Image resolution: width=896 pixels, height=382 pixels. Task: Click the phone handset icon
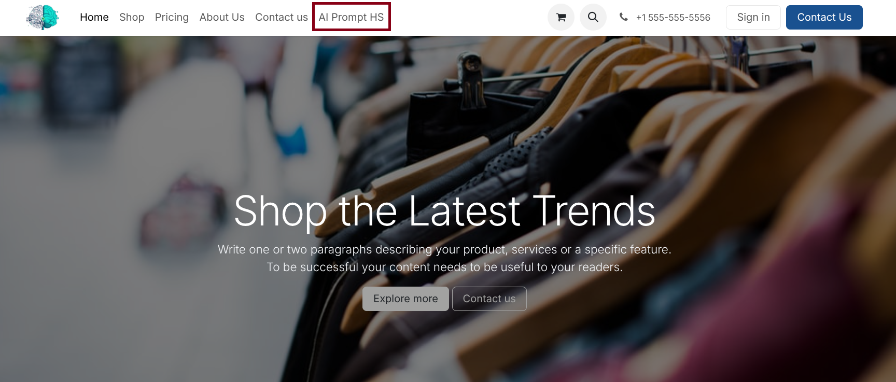(x=624, y=17)
